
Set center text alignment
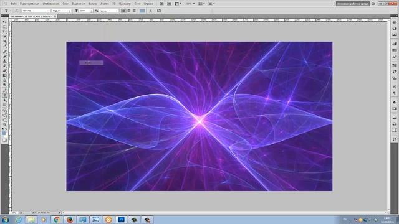click(x=129, y=11)
